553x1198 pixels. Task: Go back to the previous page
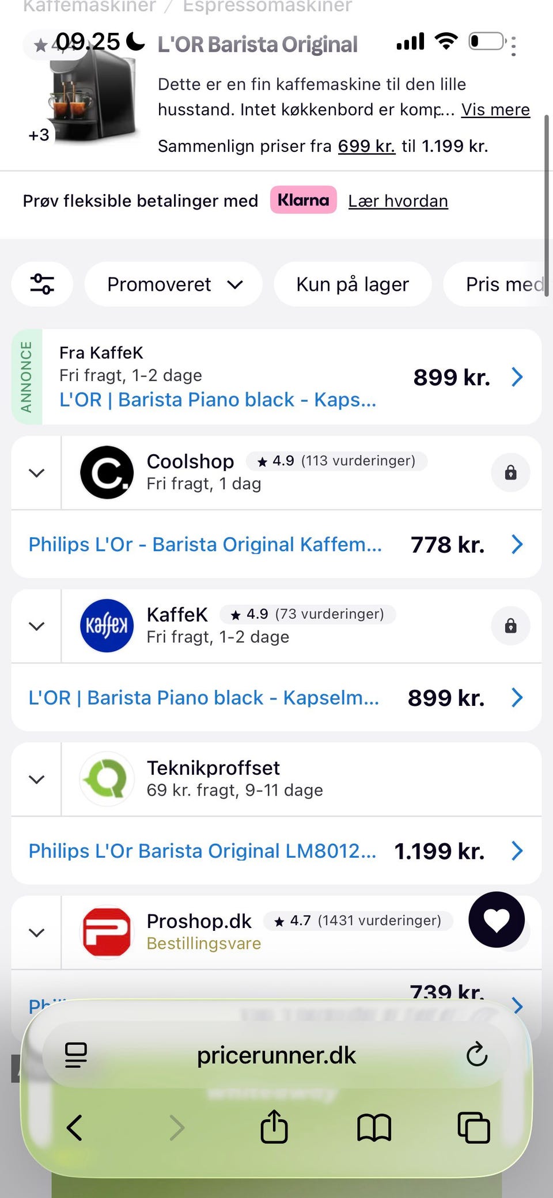pos(75,1127)
